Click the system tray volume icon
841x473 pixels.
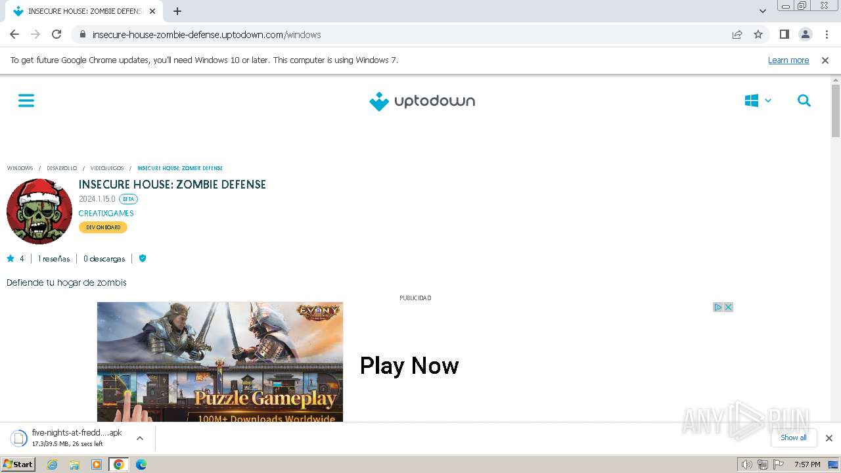[746, 464]
